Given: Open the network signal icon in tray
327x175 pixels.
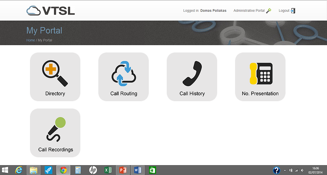Looking at the screenshot, I should coord(296,170).
